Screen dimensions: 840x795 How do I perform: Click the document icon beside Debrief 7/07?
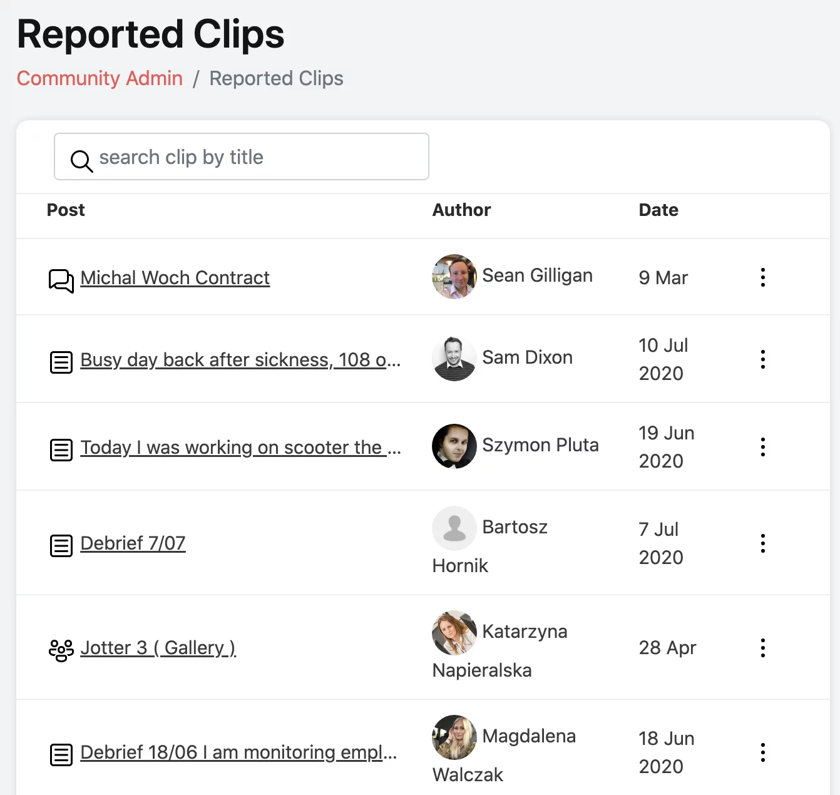tap(61, 546)
